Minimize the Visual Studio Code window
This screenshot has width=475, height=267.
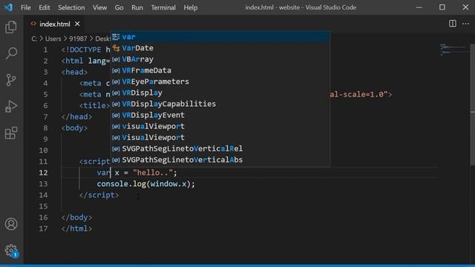[x=419, y=7]
